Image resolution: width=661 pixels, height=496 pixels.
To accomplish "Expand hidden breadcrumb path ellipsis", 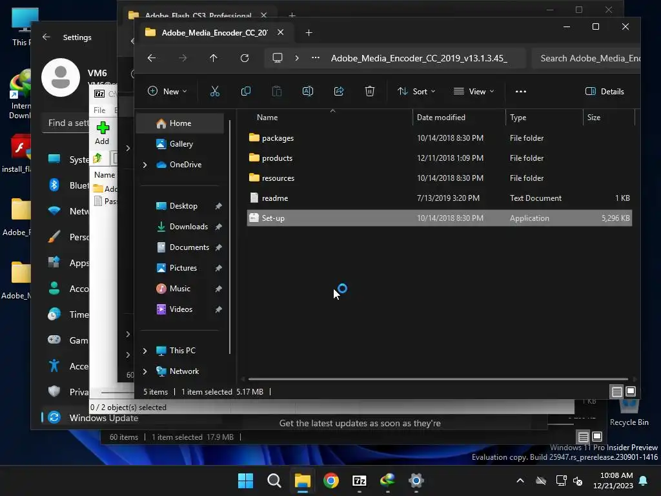I will click(x=315, y=58).
